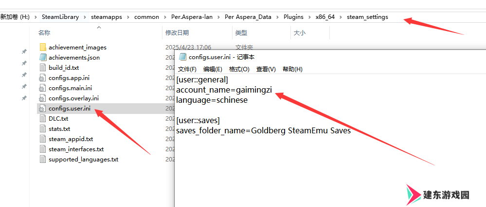Place cursor on language=schinese line
This screenshot has height=207, width=486.
pos(212,100)
